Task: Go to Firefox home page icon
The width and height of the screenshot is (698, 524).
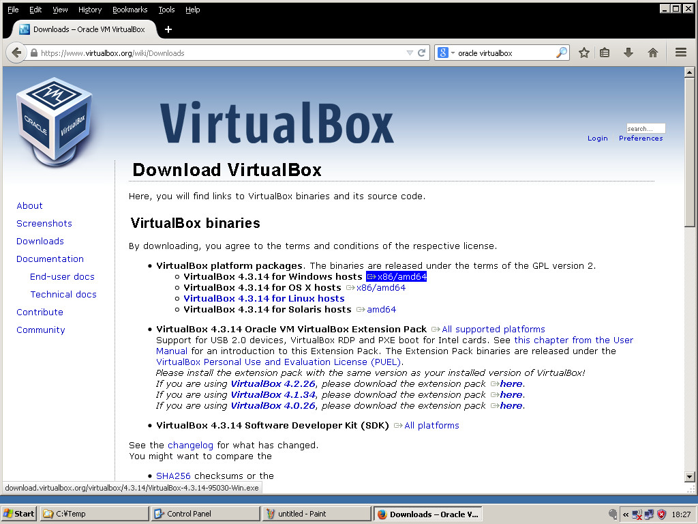Action: pyautogui.click(x=652, y=53)
